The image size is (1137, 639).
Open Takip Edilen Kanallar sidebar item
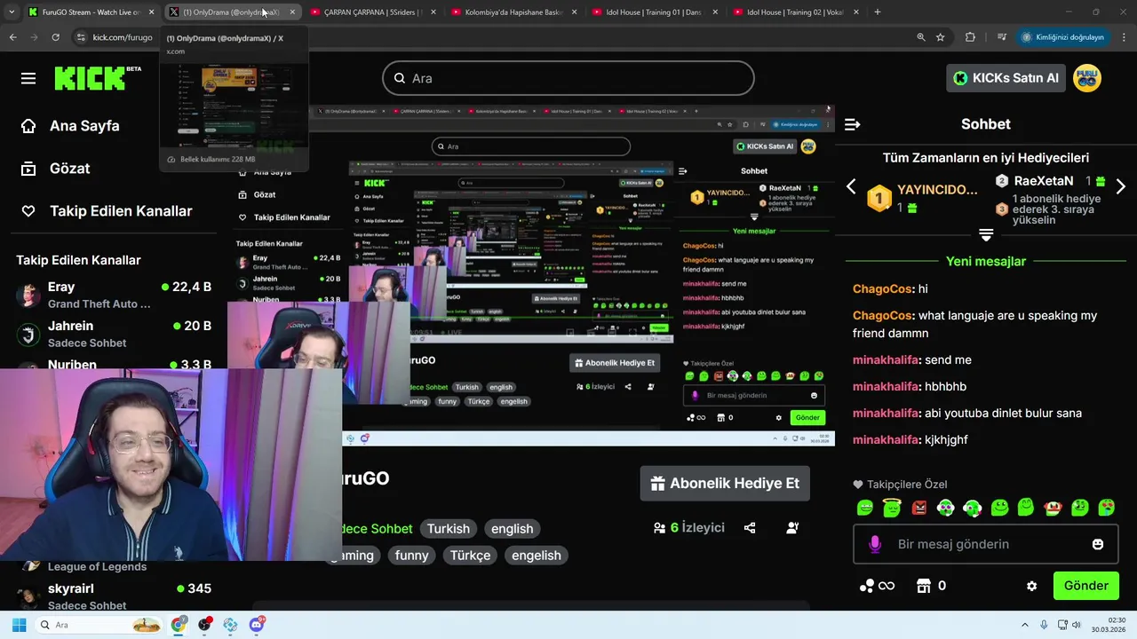(107, 210)
